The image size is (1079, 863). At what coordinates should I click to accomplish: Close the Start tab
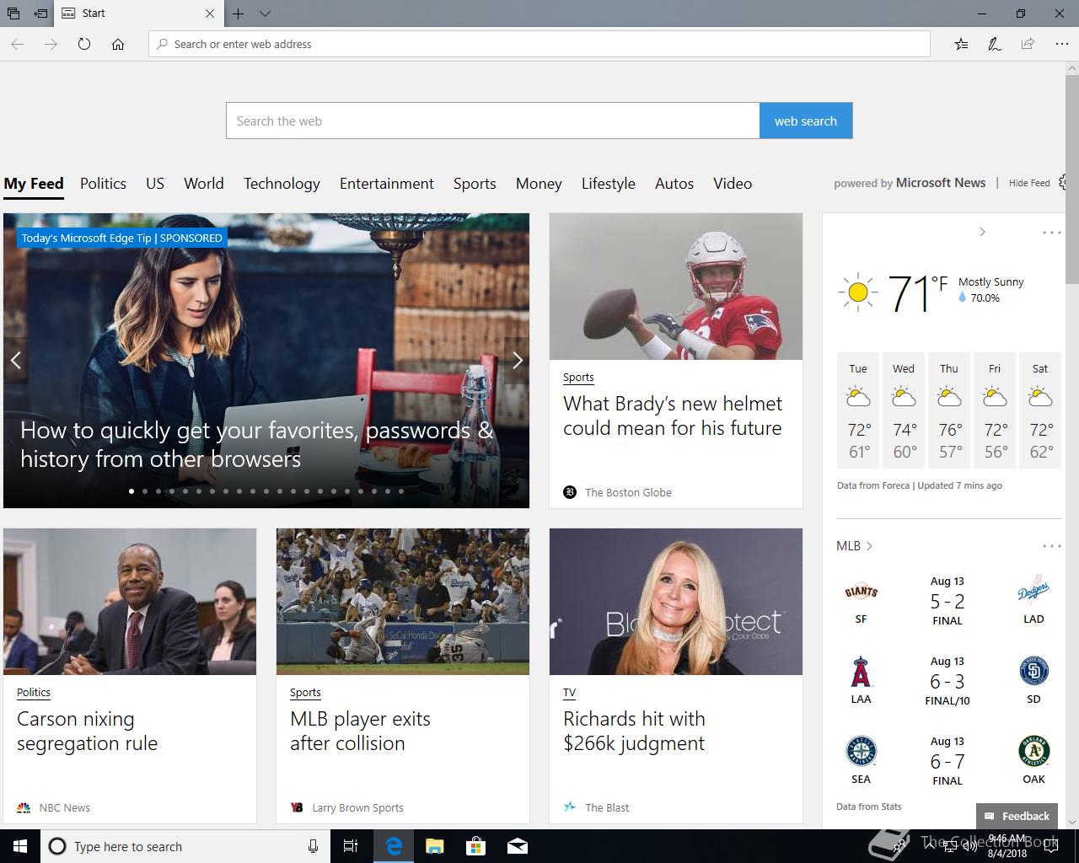[x=210, y=13]
